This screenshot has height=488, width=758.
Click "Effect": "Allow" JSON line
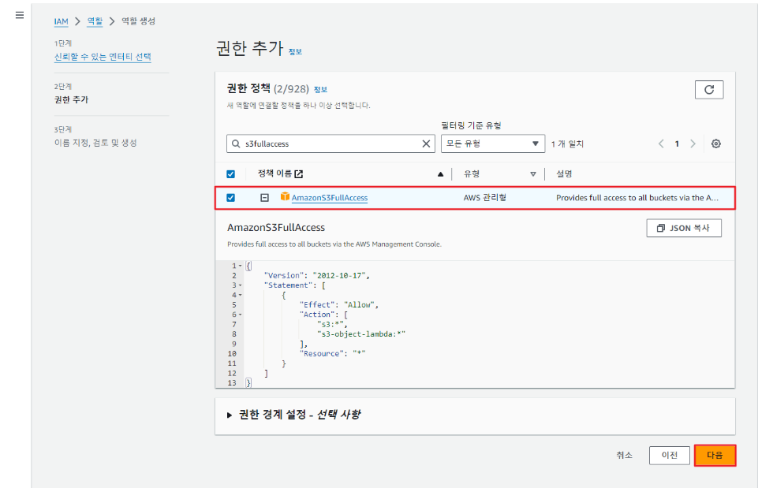tap(339, 305)
